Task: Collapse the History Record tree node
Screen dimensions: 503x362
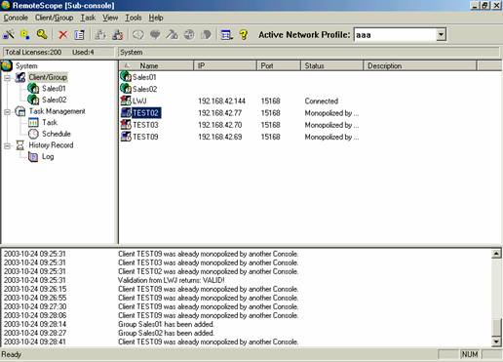Action: pyautogui.click(x=7, y=146)
